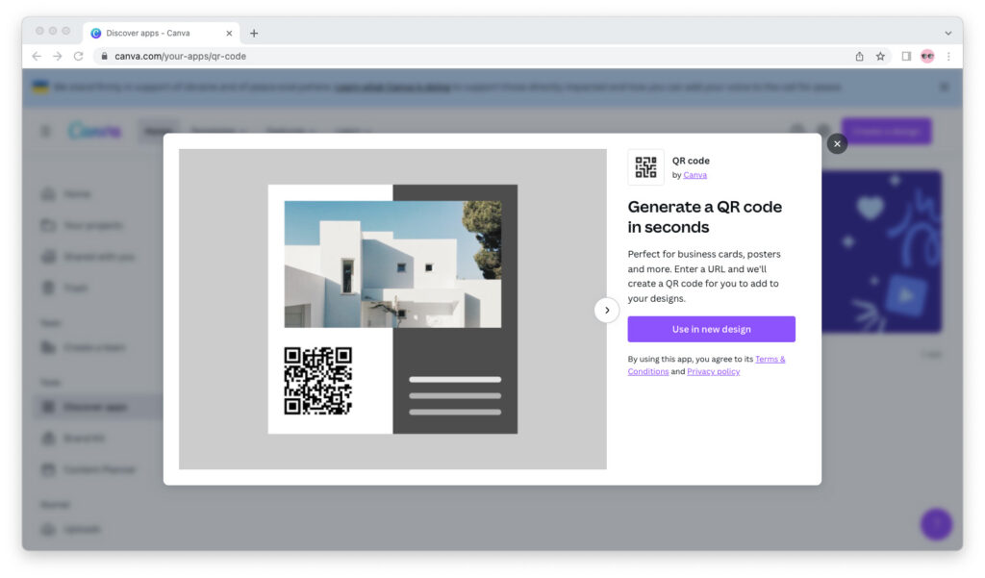Close the Discover apps tab
Image resolution: width=985 pixels, height=578 pixels.
tap(229, 34)
